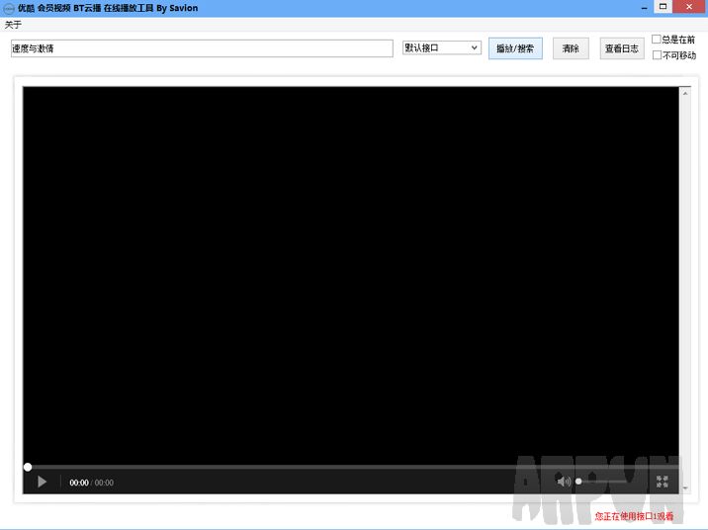Minimize the application window

[644, 7]
